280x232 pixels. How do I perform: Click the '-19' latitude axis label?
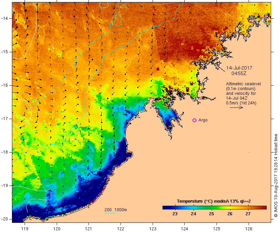4,186
